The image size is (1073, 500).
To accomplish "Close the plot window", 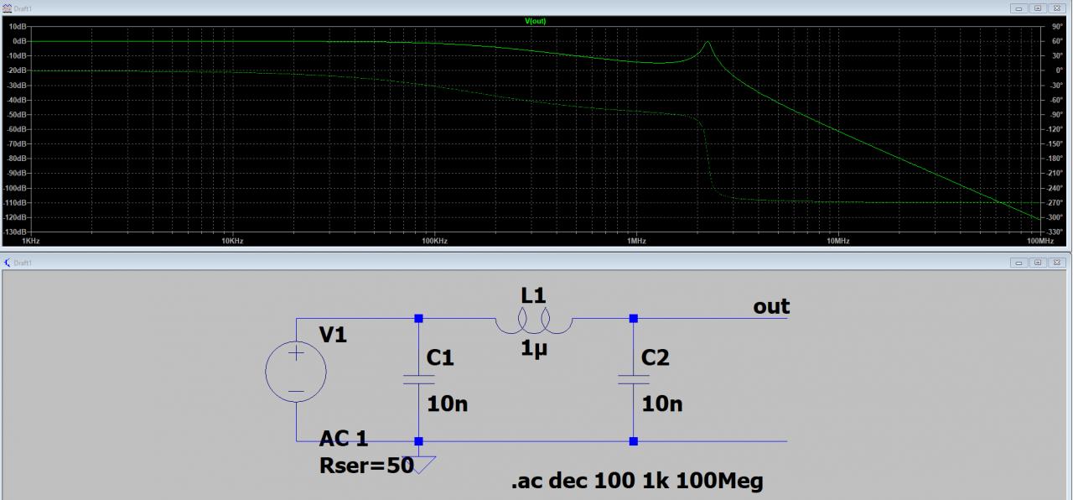I will (x=1059, y=8).
